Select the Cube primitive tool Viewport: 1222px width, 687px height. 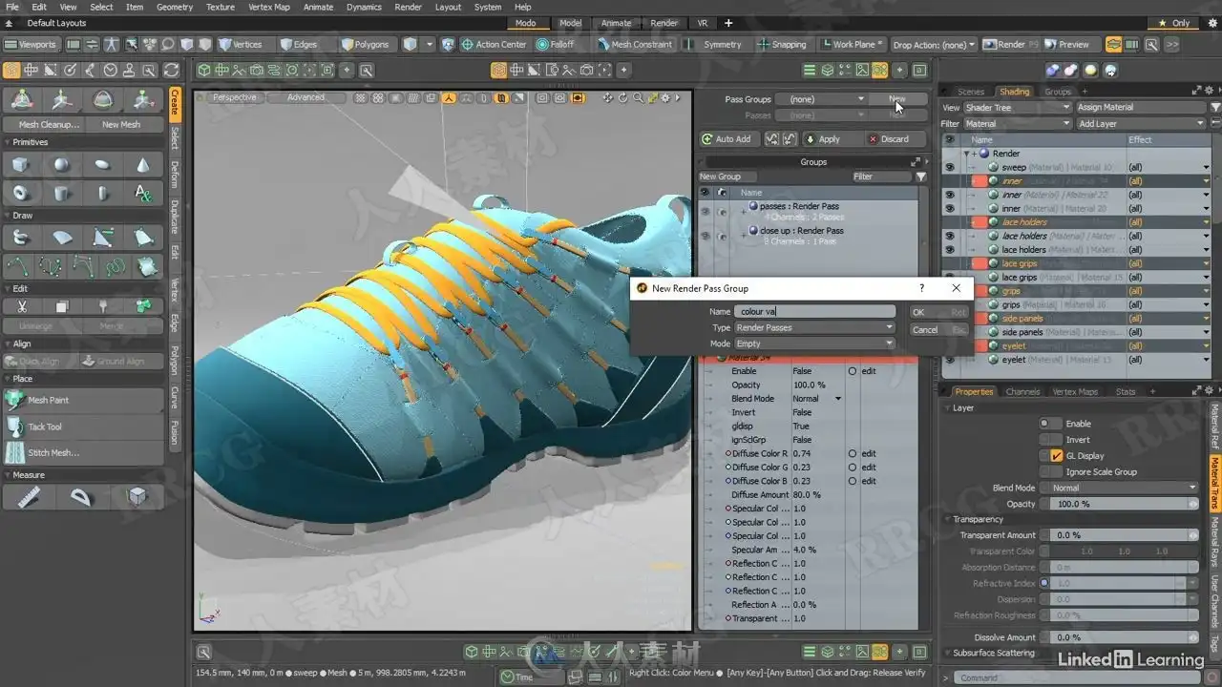click(x=20, y=166)
